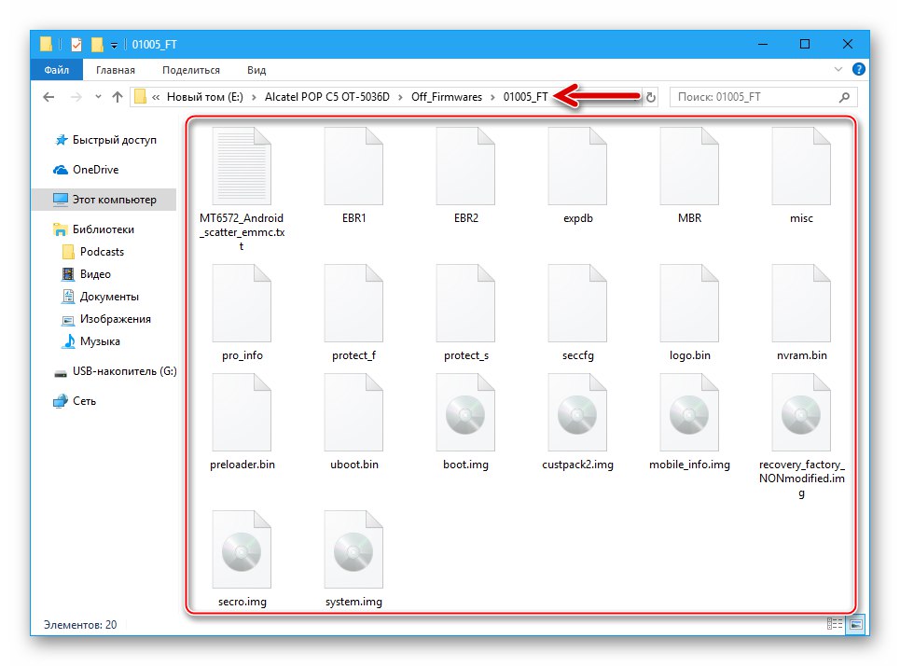Select the pro_info file icon
The width and height of the screenshot is (900, 666).
pyautogui.click(x=242, y=303)
